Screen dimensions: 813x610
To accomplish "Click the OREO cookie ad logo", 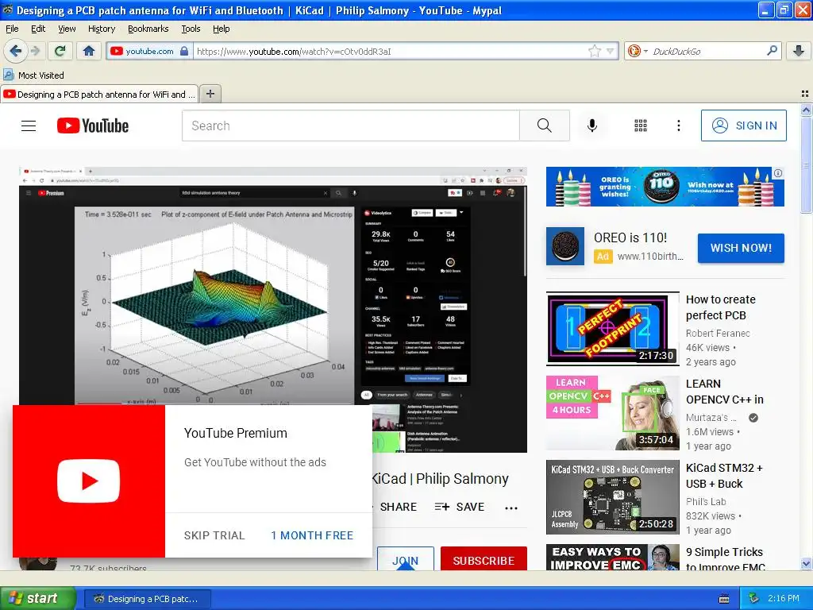I will (x=565, y=246).
